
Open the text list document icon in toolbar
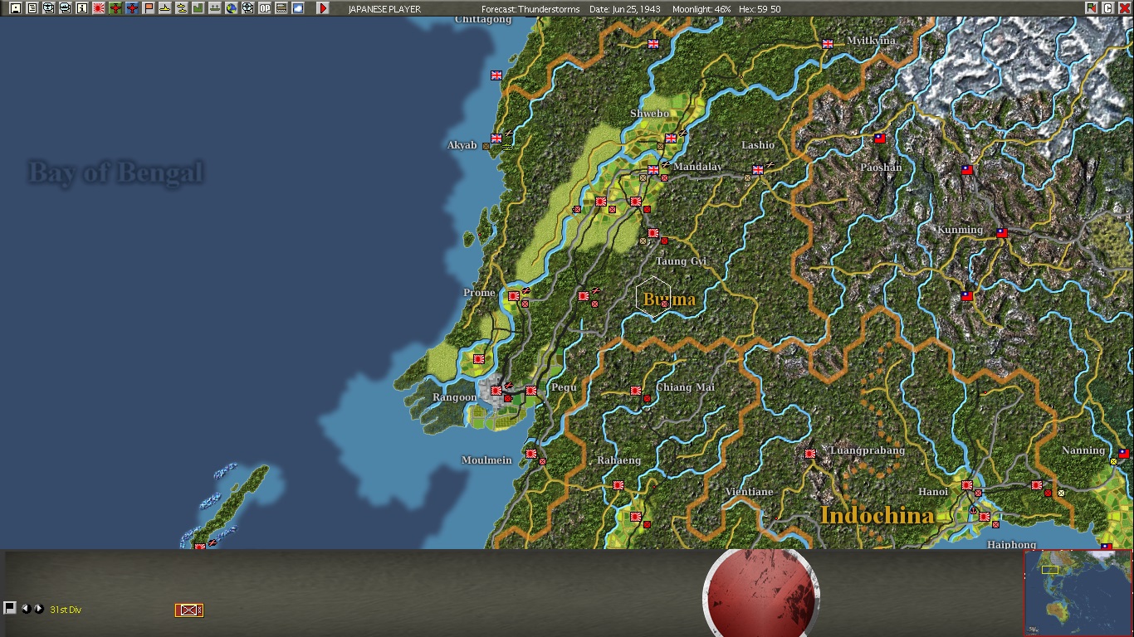[32, 8]
